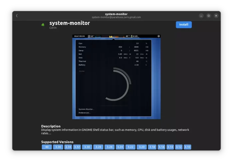Select supported version 3.28 badge
The image size is (233, 164).
[x=98, y=147]
